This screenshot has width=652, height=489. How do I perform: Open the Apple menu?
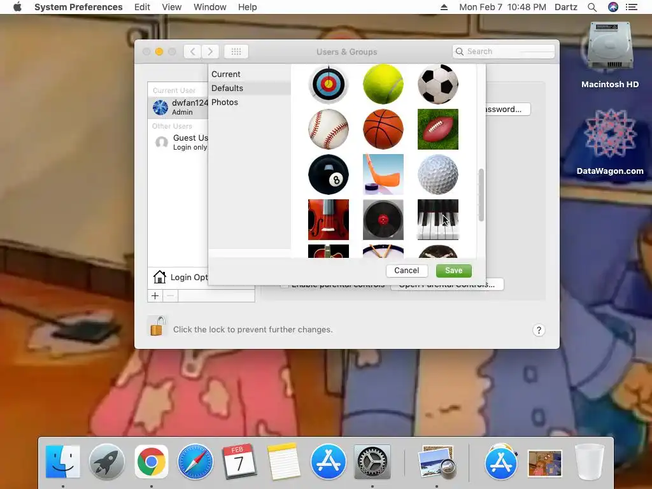17,7
